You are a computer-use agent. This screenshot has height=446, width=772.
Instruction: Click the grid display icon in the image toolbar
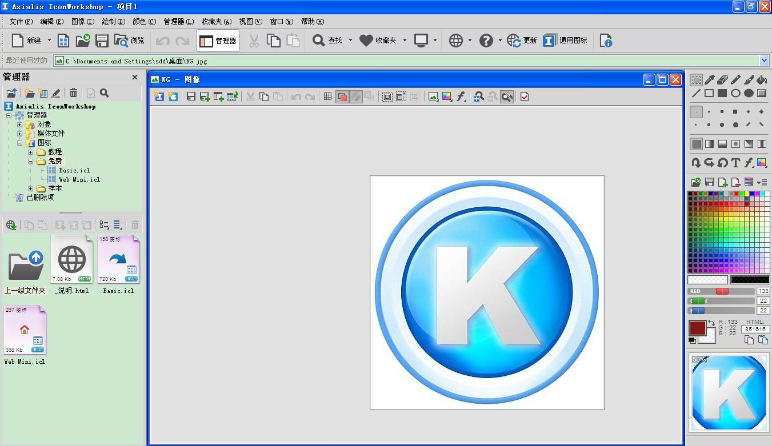pyautogui.click(x=327, y=97)
